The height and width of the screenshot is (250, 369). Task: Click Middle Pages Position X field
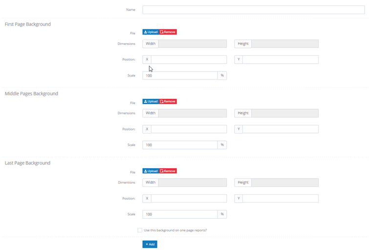(189, 129)
